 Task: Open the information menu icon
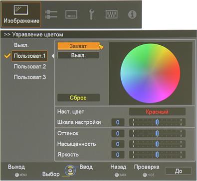tap(132, 14)
